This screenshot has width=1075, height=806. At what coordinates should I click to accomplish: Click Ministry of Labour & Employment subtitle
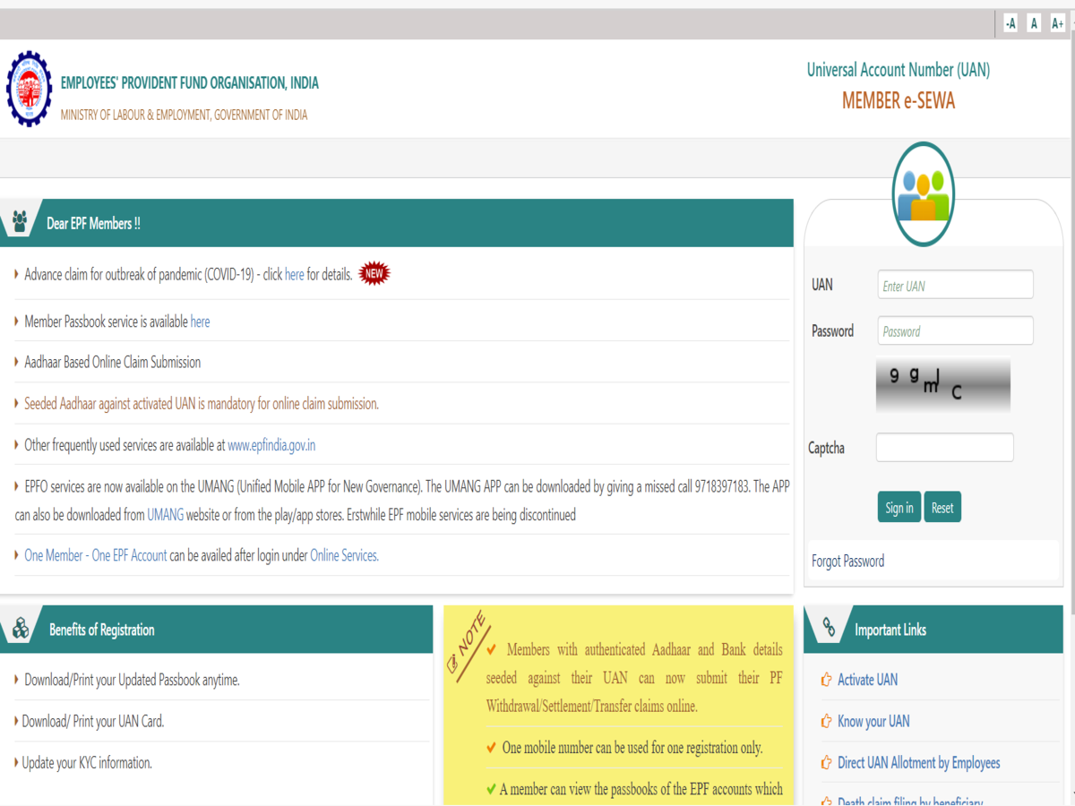(x=184, y=115)
